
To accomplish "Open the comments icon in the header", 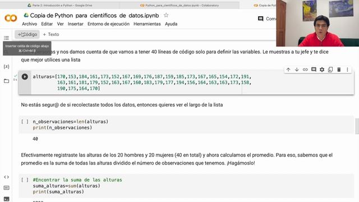I will click(x=260, y=19).
